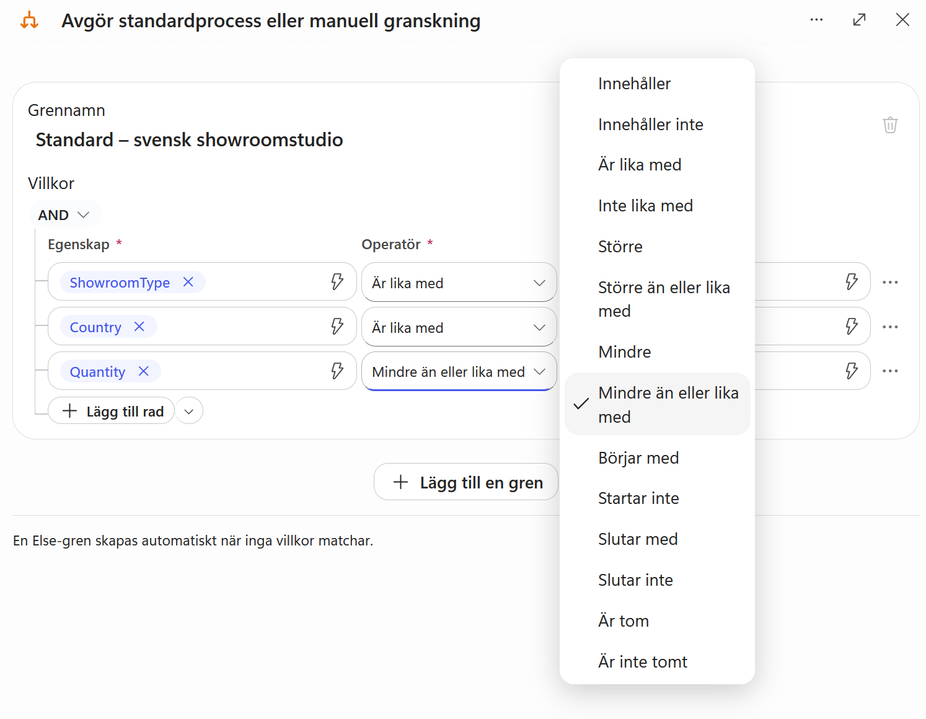The image size is (926, 719).
Task: Edit the branch name Standard – svensk showroomstudio
Action: coord(189,140)
